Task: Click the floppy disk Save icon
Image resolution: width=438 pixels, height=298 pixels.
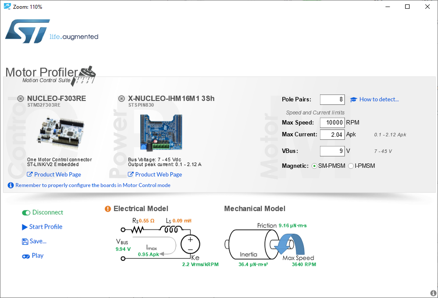Action: pos(25,241)
